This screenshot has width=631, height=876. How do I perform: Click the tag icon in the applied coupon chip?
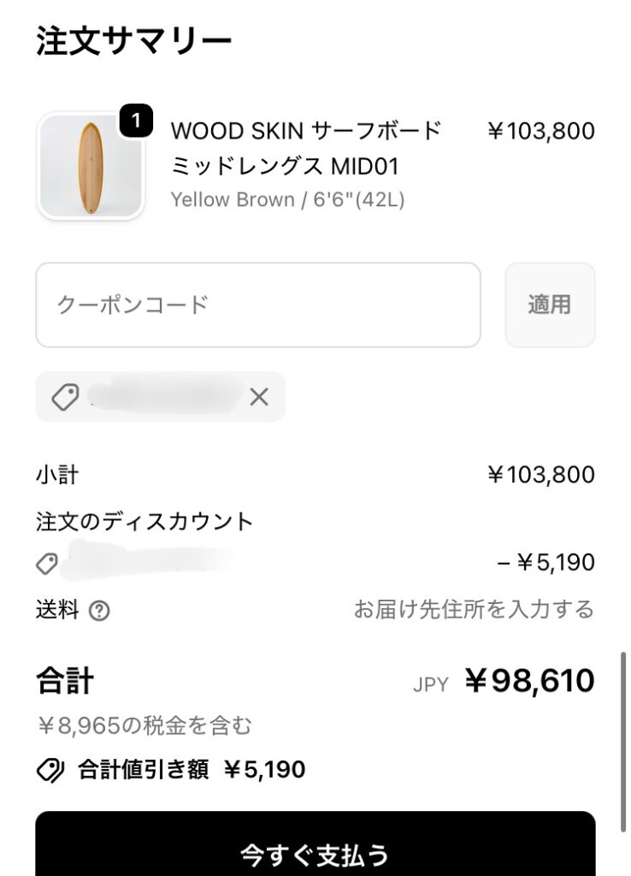pos(65,397)
